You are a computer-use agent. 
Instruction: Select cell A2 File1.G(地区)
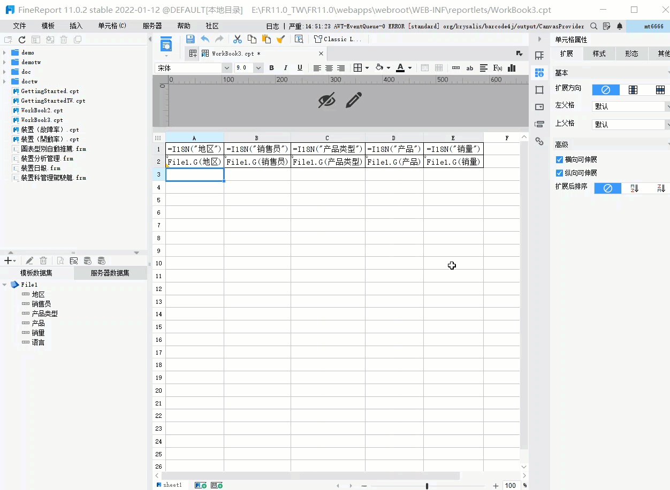click(195, 162)
